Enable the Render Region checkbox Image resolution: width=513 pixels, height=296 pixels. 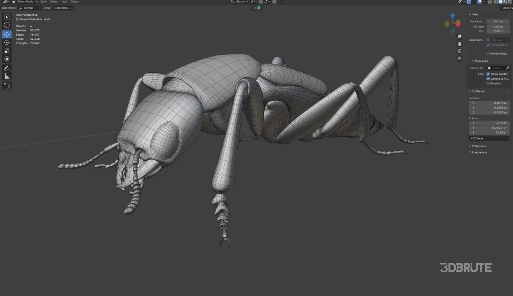488,54
